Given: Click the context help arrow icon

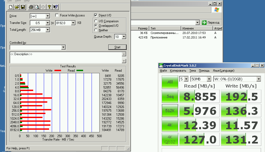Looking at the screenshot, I should [55, 7].
